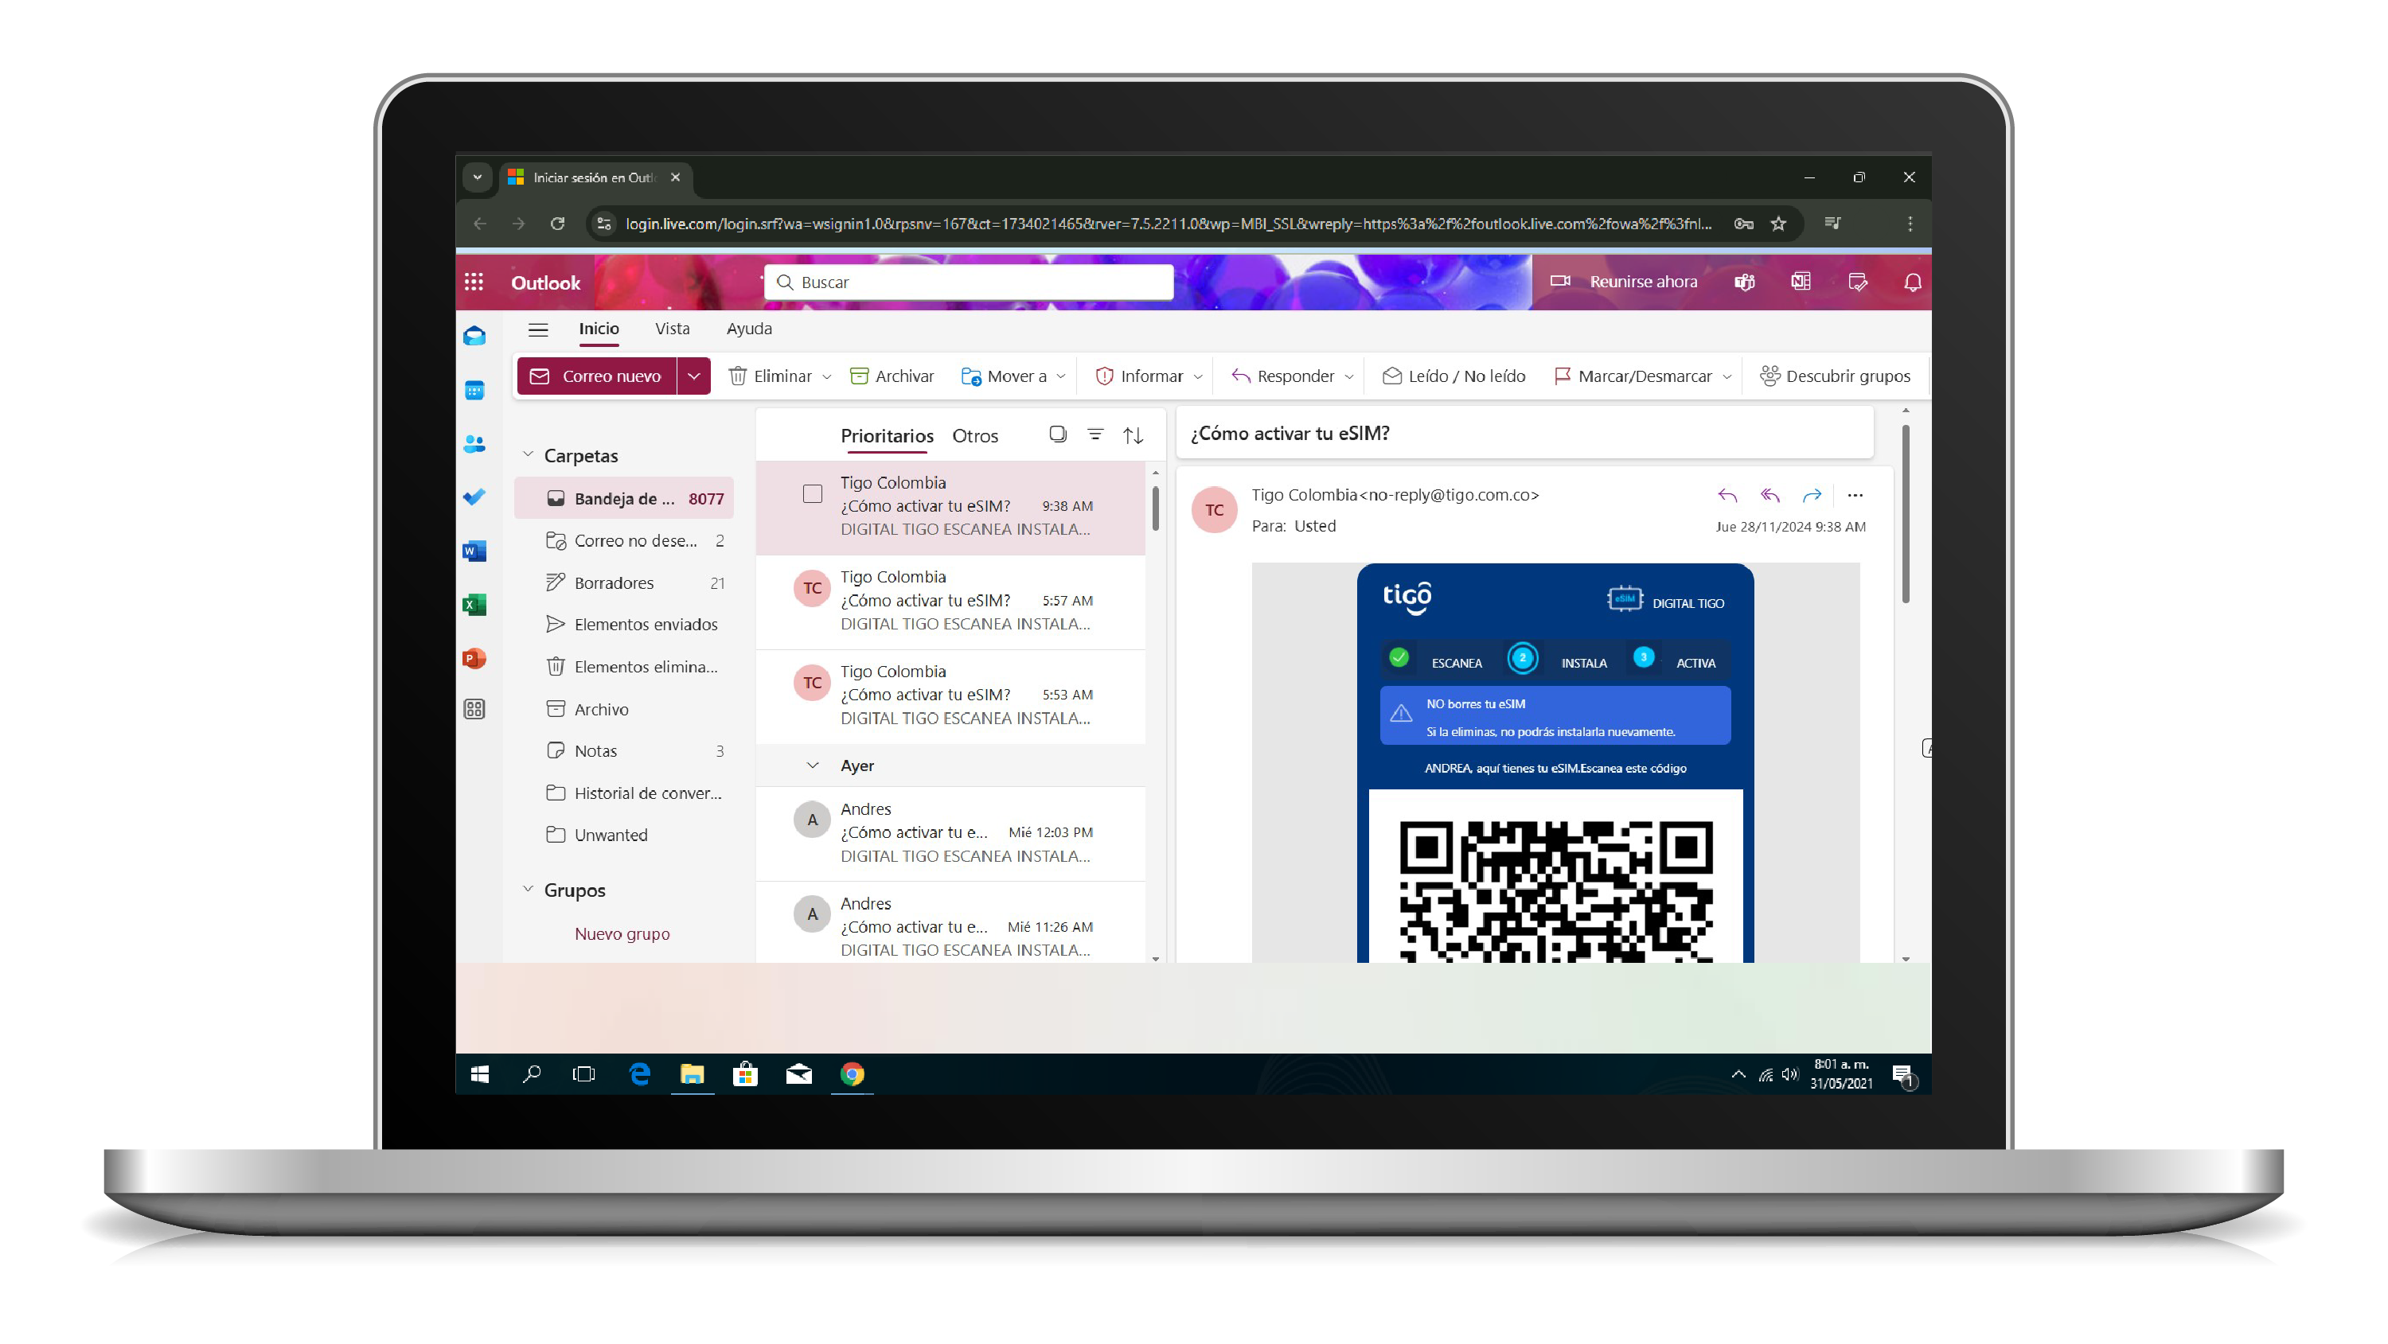Click Archivar button
Viewport: 2388px width, 1344px height.
tap(892, 376)
